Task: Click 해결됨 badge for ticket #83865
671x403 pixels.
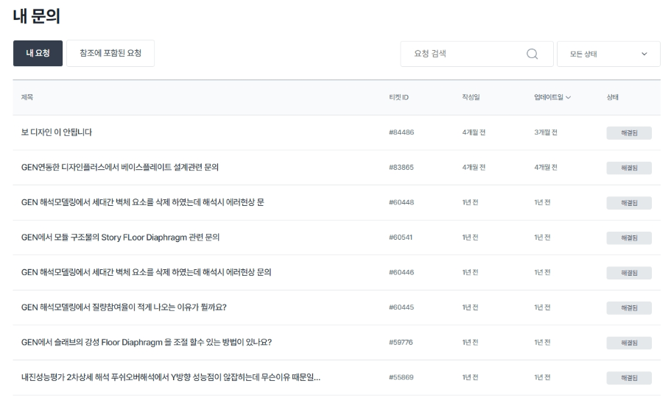Action: point(629,168)
